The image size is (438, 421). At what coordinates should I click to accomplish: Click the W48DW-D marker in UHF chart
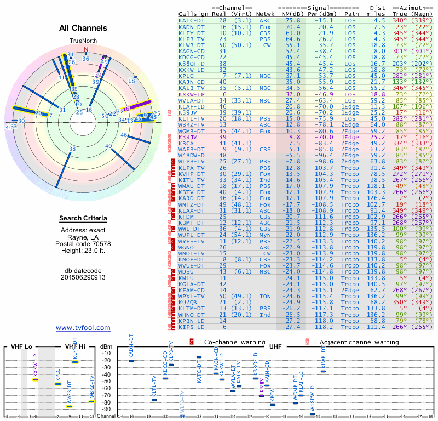313,414
